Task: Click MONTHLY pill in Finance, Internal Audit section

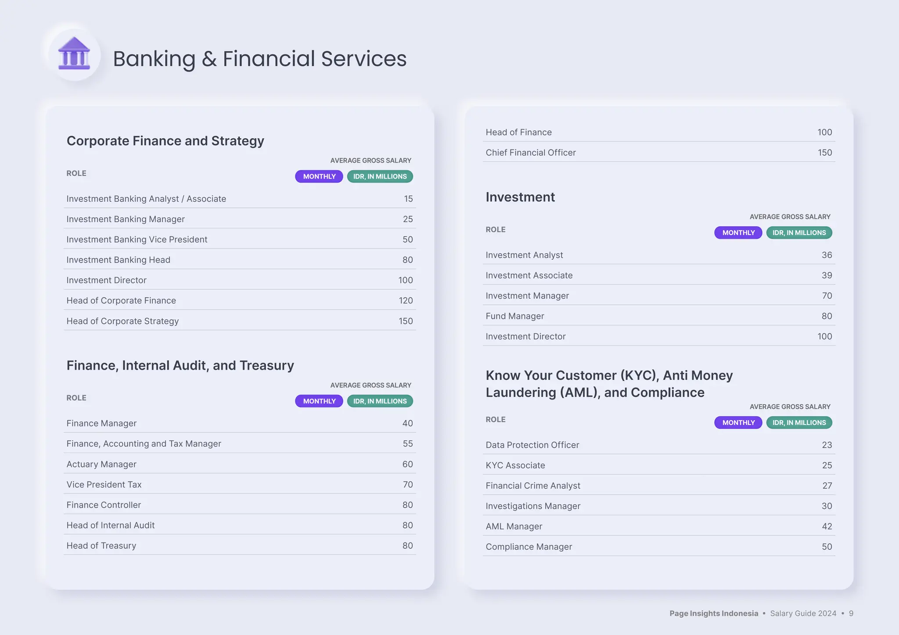Action: coord(319,401)
